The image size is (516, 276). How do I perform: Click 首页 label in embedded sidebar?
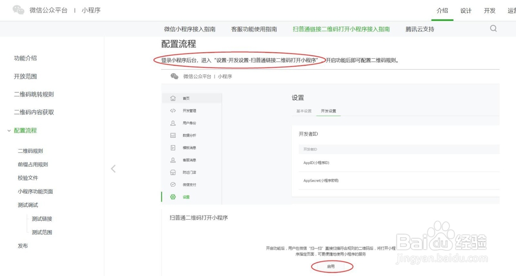click(186, 99)
